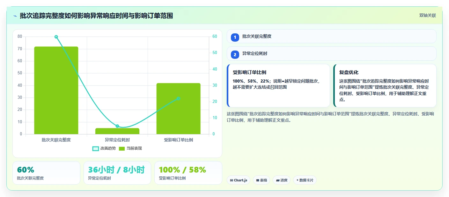Click the right axis value 30
449x197 pixels.
pos(215,85)
